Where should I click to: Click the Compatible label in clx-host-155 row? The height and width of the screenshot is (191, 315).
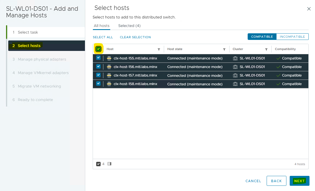click(x=292, y=58)
